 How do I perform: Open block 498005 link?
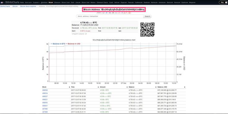[x=45, y=103]
